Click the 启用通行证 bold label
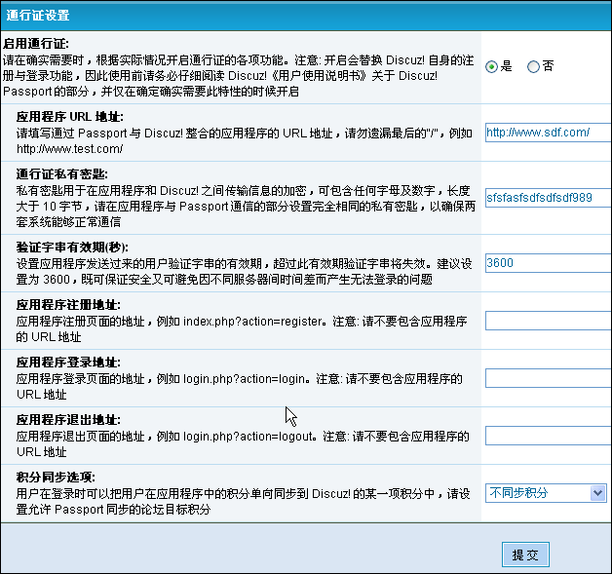The height and width of the screenshot is (574, 612). [x=36, y=45]
